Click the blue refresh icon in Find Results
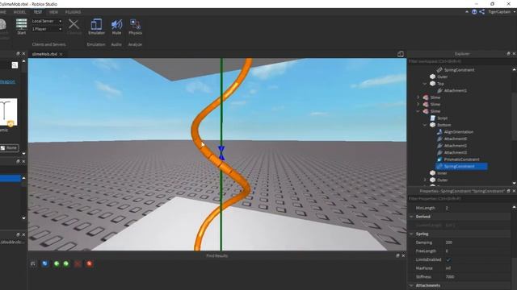Screen dimensions: 517x290 click(x=45, y=263)
